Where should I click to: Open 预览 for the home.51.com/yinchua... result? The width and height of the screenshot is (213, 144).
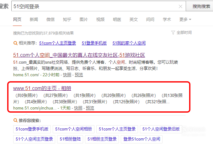coord(90,108)
